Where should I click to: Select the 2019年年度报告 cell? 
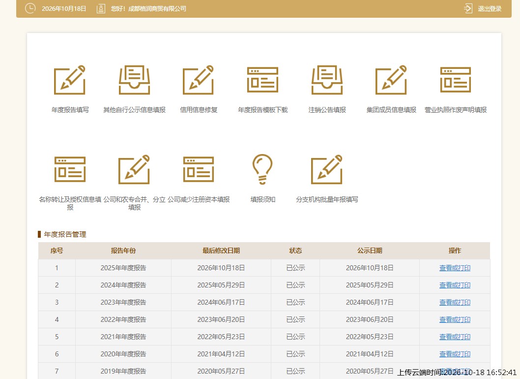coord(123,371)
